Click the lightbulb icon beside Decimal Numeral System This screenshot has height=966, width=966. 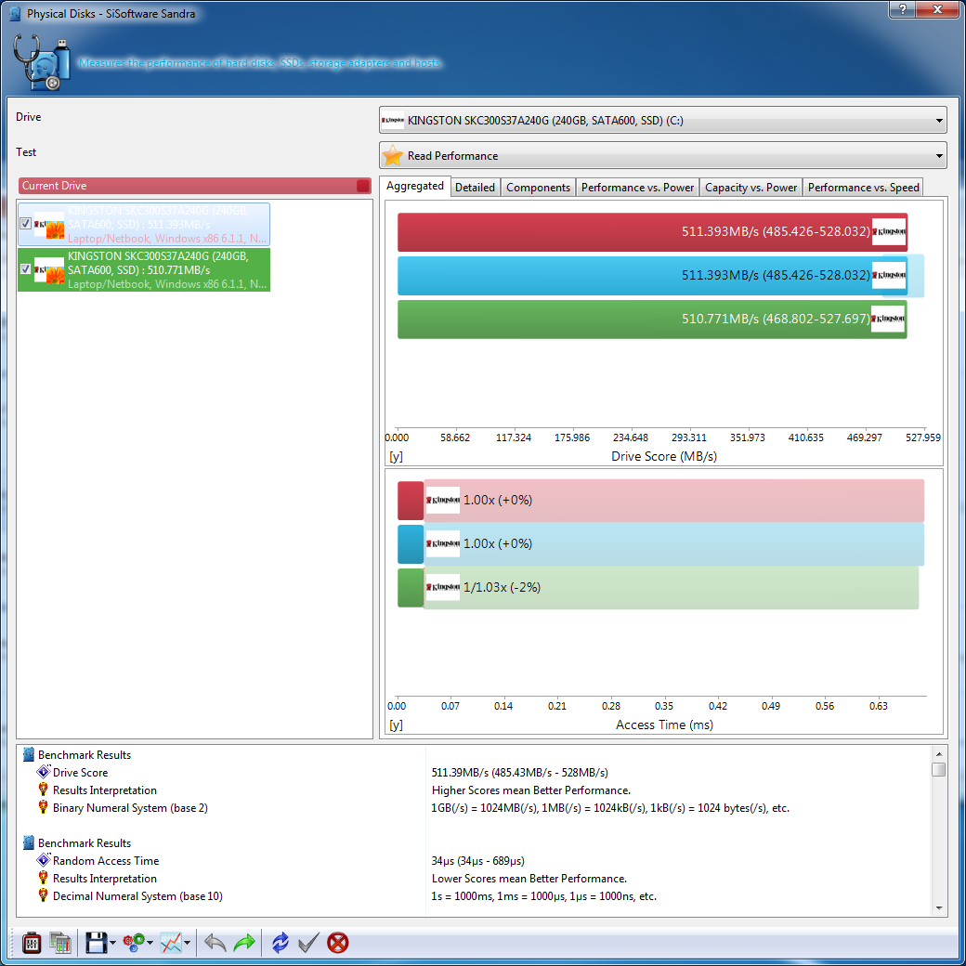(43, 895)
